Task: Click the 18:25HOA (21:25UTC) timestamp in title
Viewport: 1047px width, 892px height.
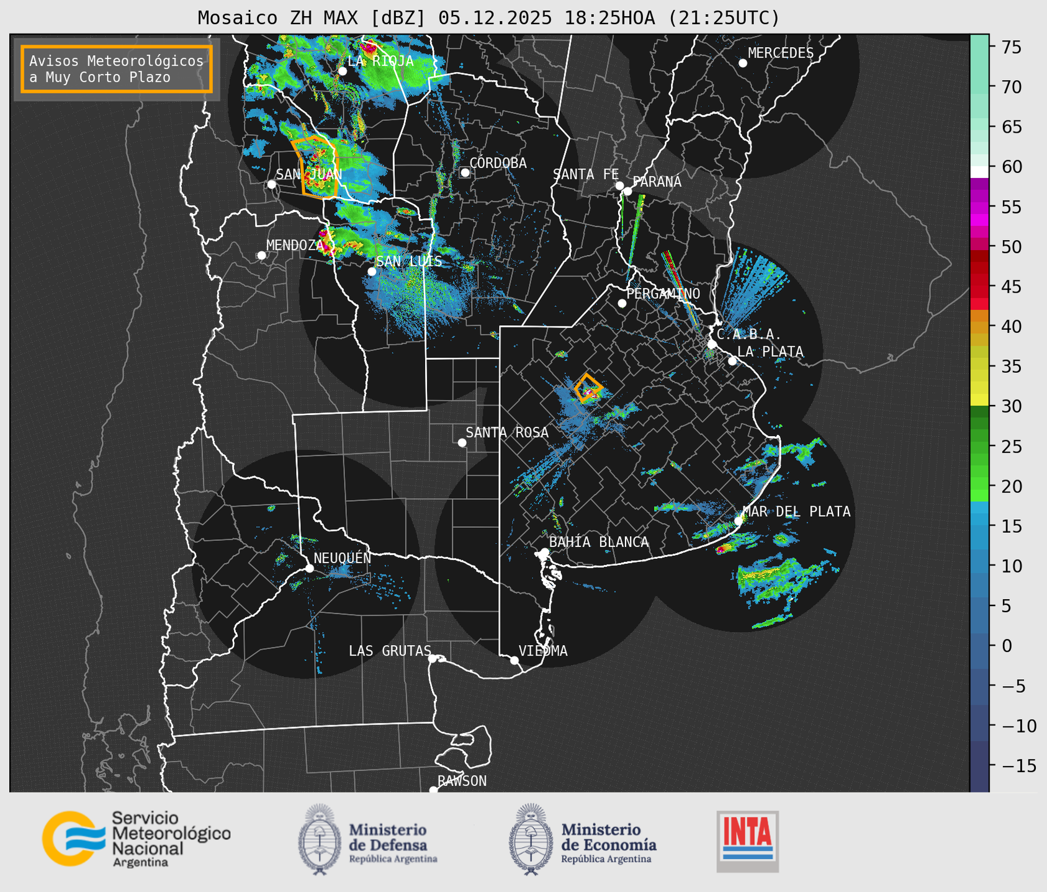Action: [x=672, y=18]
